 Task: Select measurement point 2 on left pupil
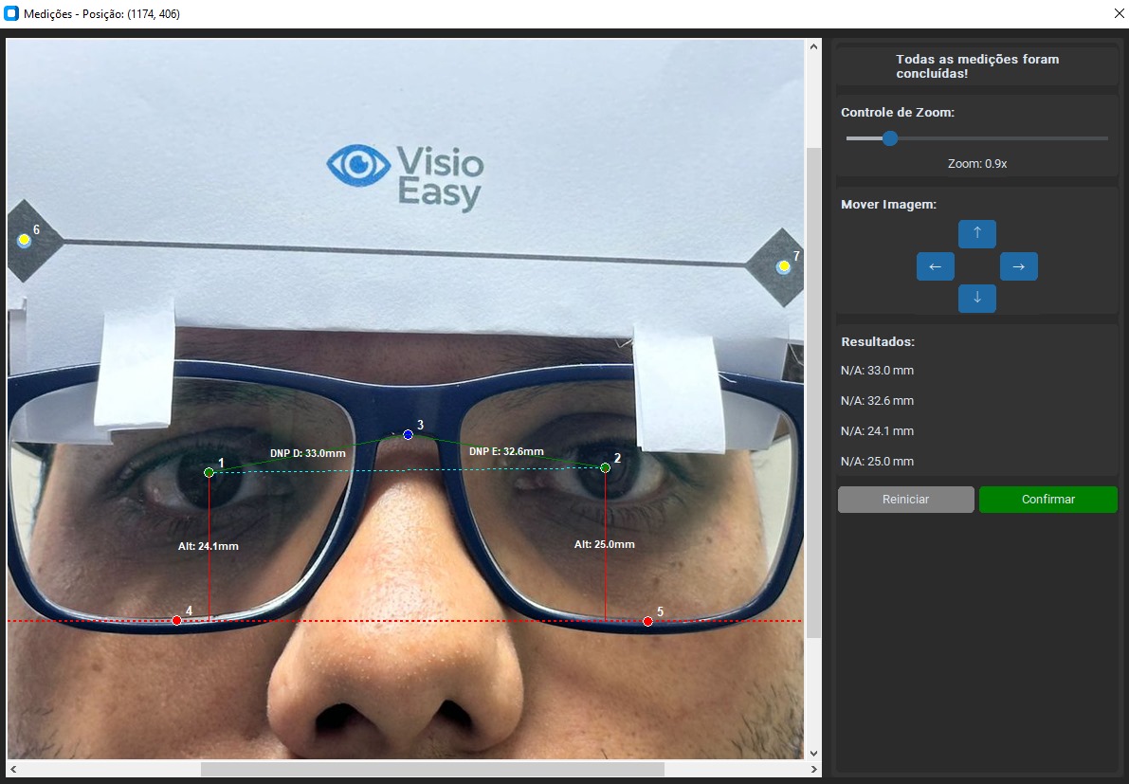(606, 468)
